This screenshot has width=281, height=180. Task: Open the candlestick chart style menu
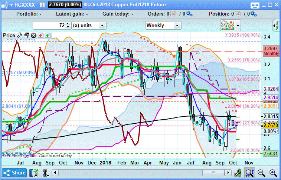click(x=7, y=5)
